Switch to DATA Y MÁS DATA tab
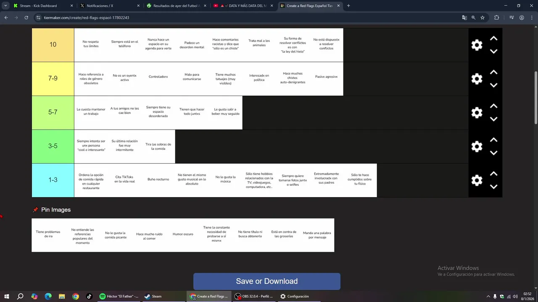 (x=243, y=6)
